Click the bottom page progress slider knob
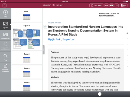 pyautogui.click(x=100, y=94)
